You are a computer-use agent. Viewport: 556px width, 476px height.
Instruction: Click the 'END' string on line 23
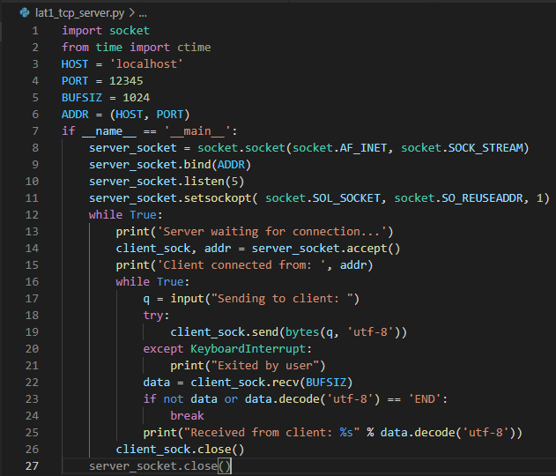point(425,399)
